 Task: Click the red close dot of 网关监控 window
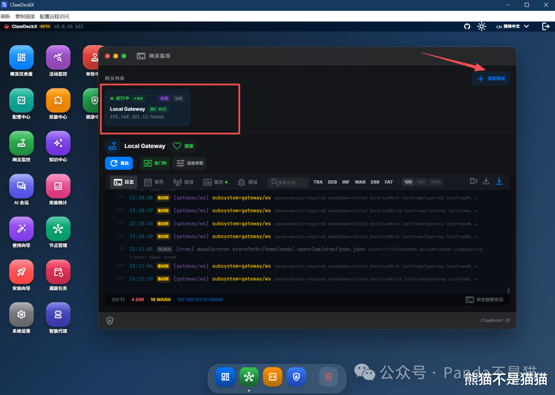coord(107,56)
